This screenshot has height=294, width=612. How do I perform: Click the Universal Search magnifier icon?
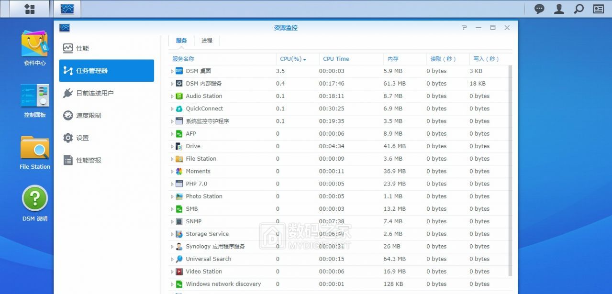pyautogui.click(x=179, y=259)
